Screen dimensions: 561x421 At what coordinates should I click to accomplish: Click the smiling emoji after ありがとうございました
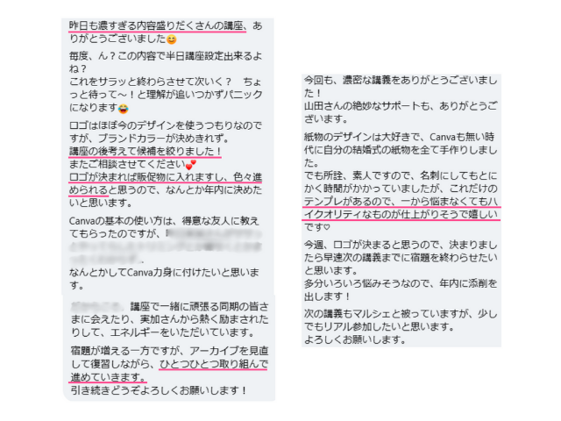click(x=172, y=39)
